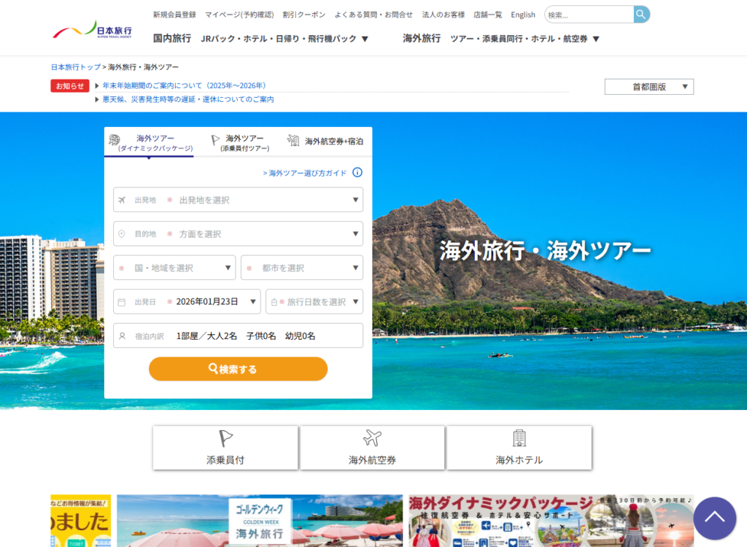Click the 添乗員付 flag icon
Image resolution: width=747 pixels, height=547 pixels.
225,438
